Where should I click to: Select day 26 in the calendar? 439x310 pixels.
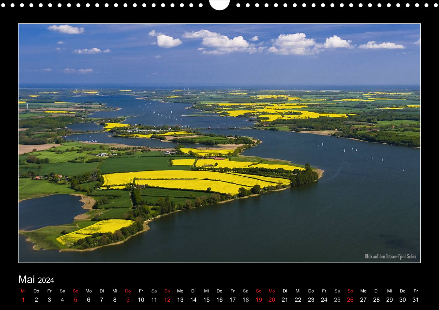coord(350,300)
